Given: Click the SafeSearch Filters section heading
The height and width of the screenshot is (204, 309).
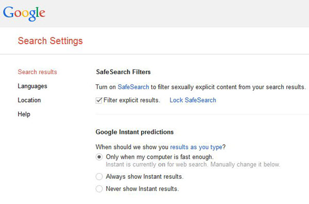Looking at the screenshot, I should 124,72.
